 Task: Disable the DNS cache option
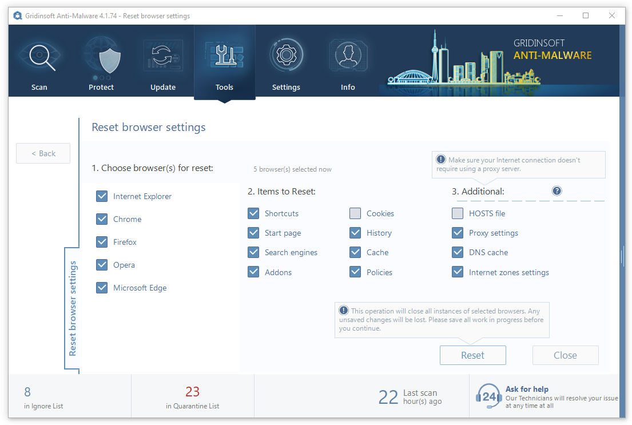(458, 252)
